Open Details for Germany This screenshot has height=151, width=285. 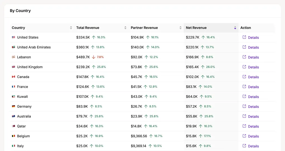[x=253, y=107]
